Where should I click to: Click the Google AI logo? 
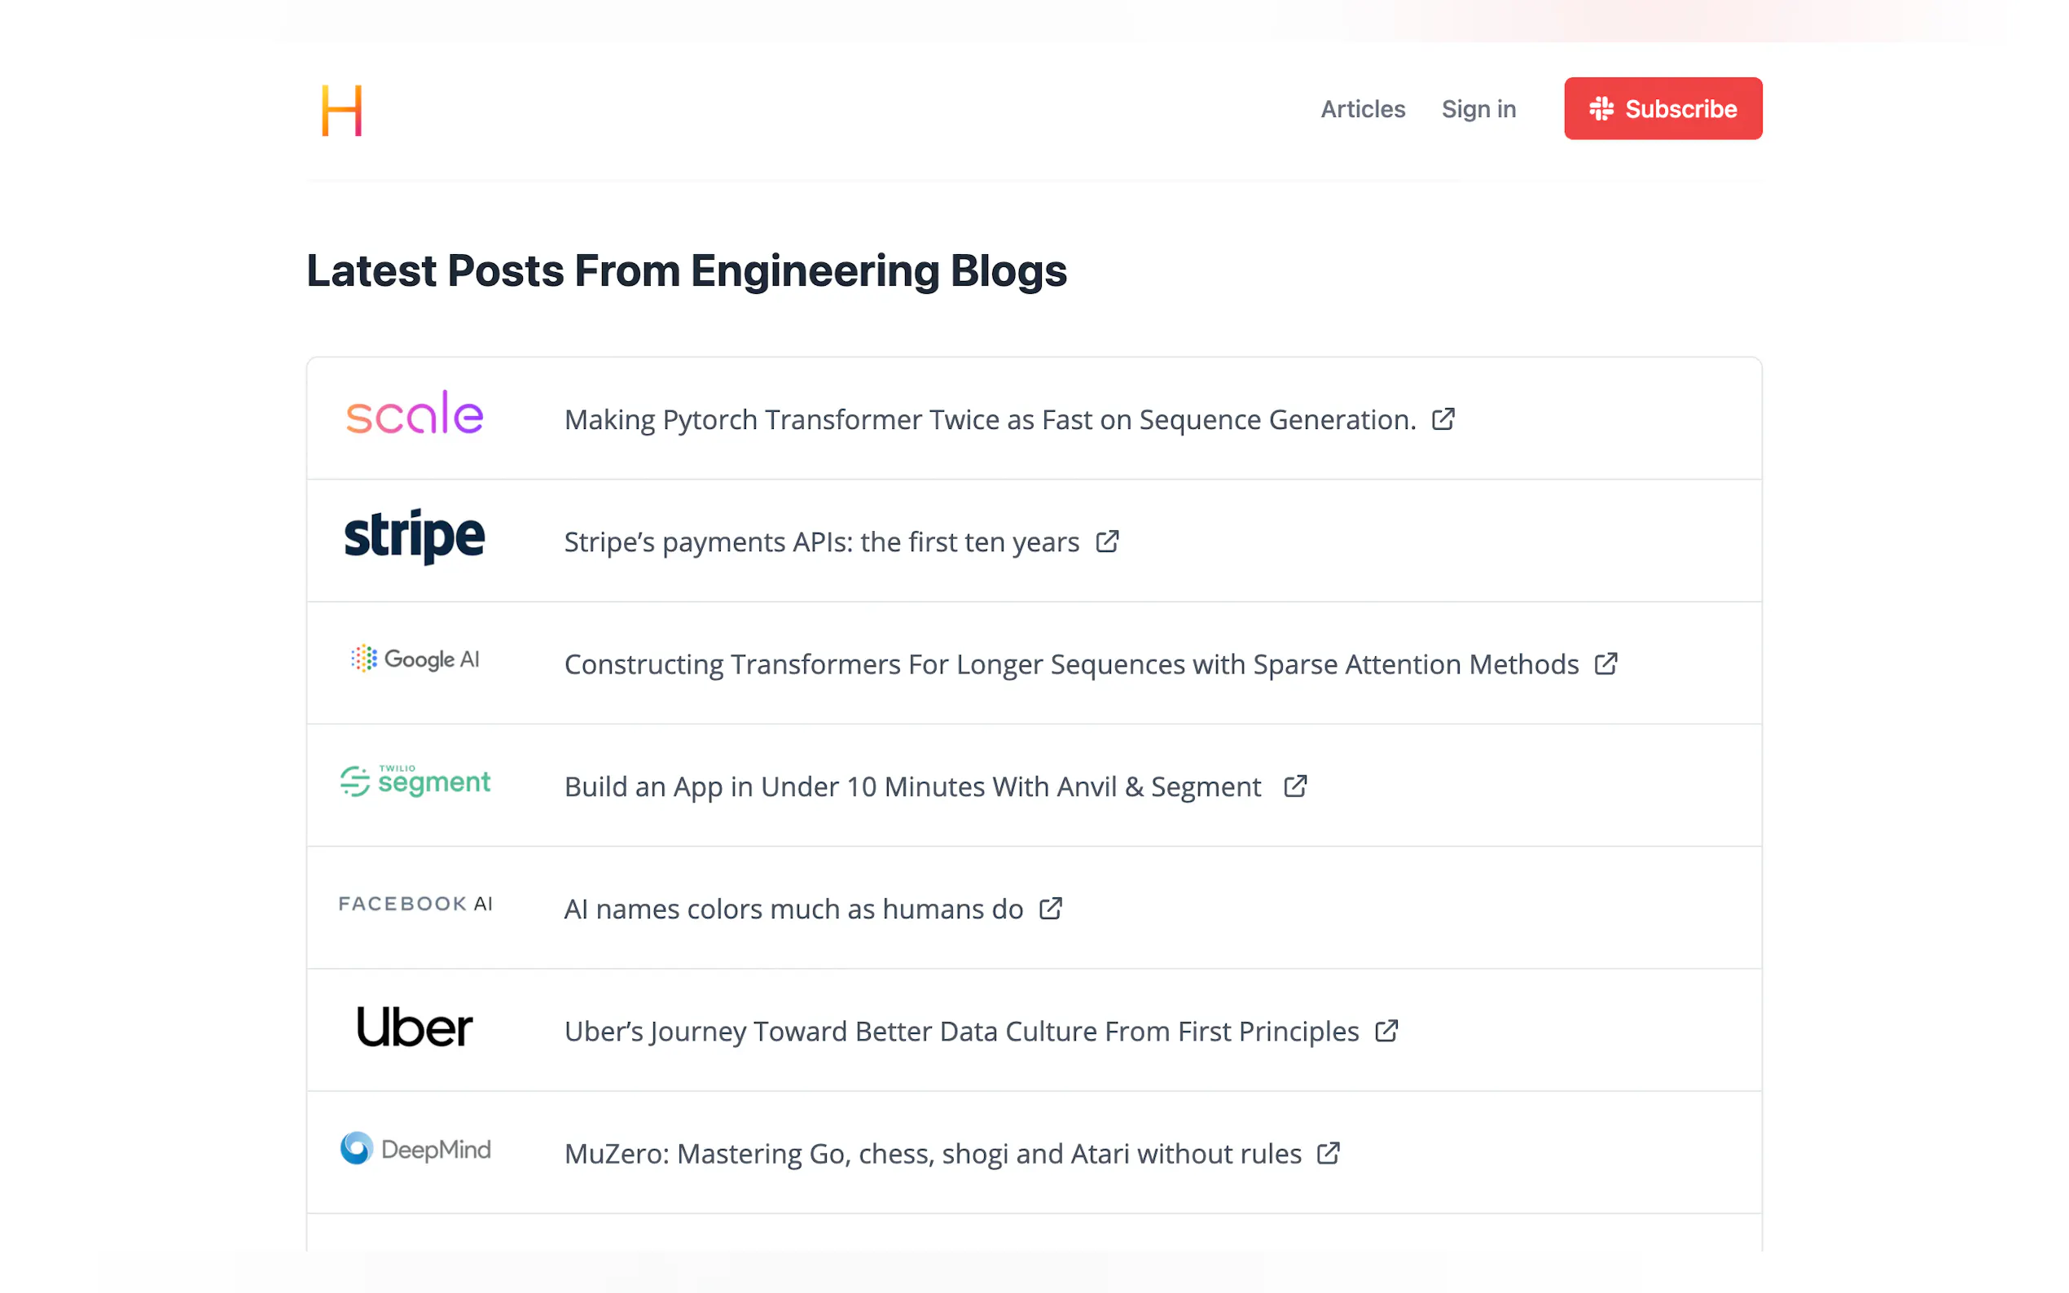tap(414, 660)
